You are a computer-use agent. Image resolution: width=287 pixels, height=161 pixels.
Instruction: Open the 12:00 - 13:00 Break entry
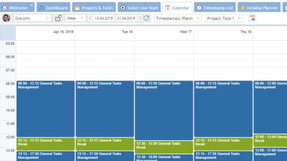tap(270, 141)
